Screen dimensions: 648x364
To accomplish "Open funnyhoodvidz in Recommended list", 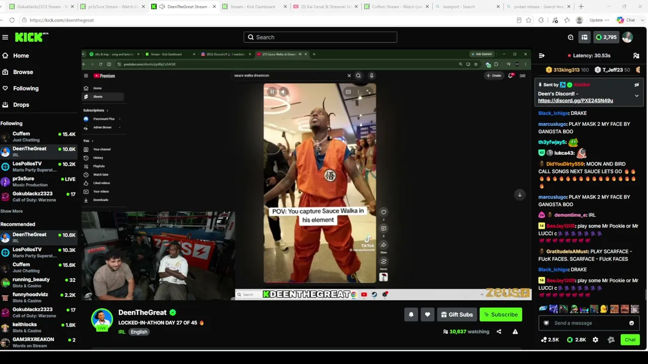I will coord(38,297).
